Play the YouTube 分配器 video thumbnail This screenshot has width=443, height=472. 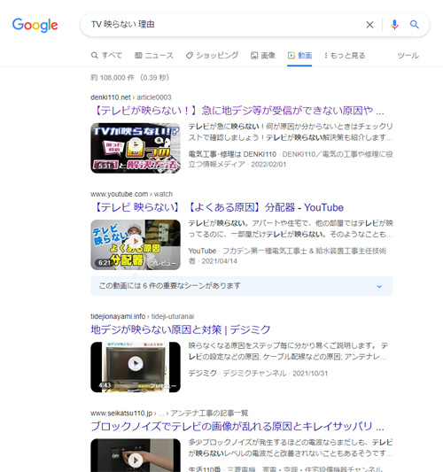coord(136,244)
